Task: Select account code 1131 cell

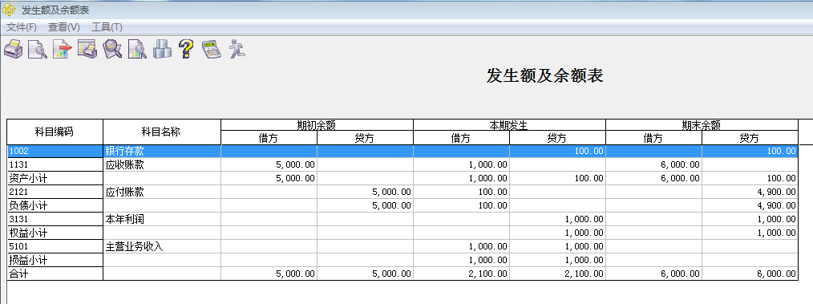Action: [x=55, y=165]
